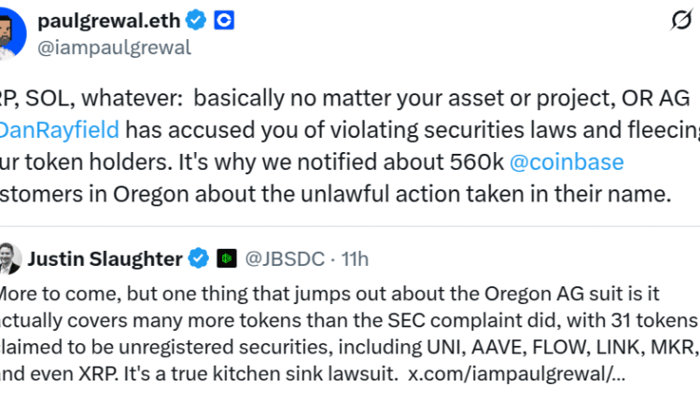This screenshot has height=401, width=700.
Task: Open the @iampaulgrewal handle
Action: point(114,47)
